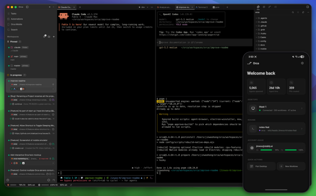316x196 pixels.
Task: Collapse the Pinned workspaces section
Action: (14, 41)
